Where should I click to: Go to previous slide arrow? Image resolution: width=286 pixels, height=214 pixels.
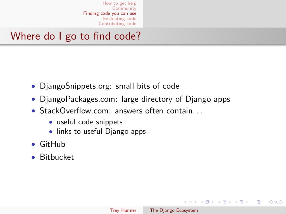coord(185,202)
